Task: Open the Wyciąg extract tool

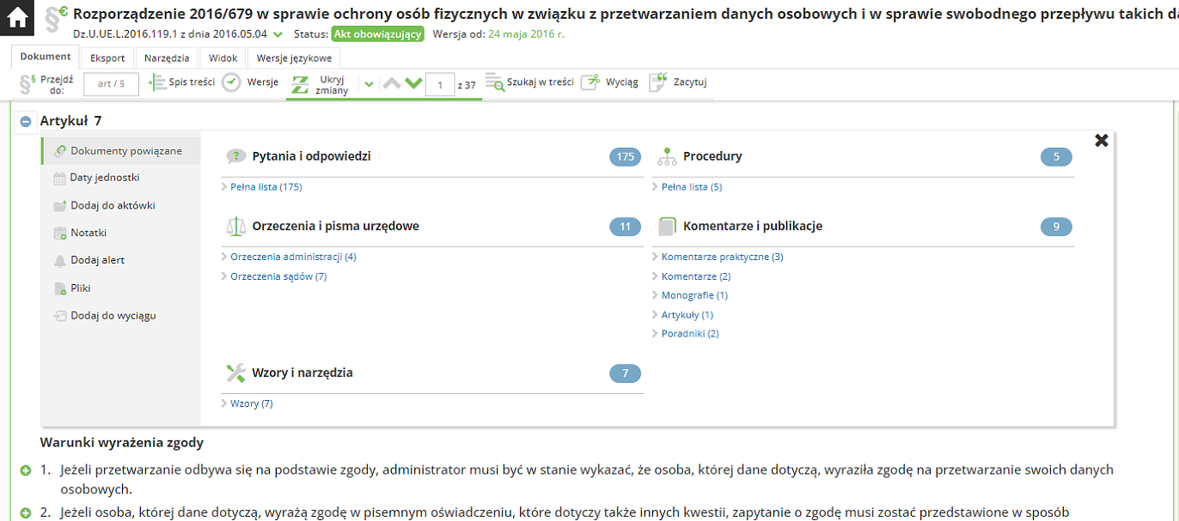Action: [591, 82]
